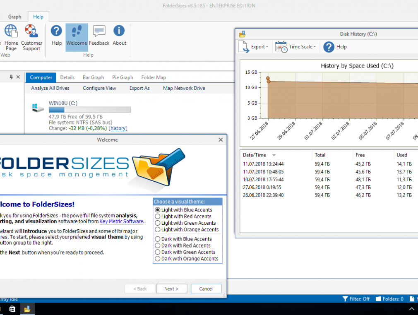This screenshot has height=315, width=418.
Task: Show hidden system tray icons chevron
Action: (x=412, y=309)
